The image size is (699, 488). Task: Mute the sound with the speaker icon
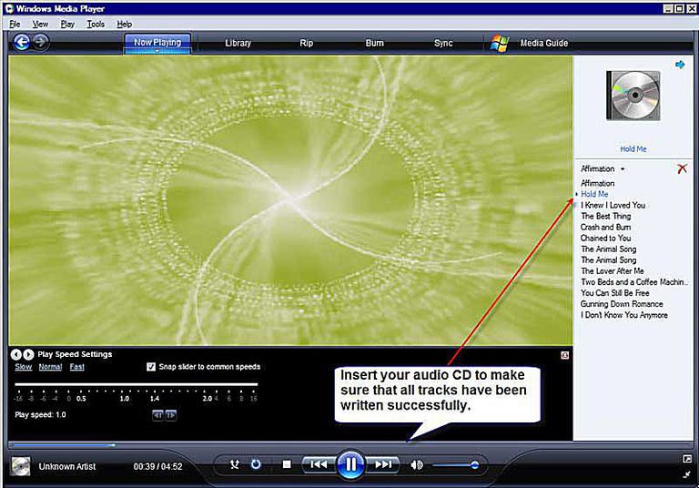(x=417, y=465)
